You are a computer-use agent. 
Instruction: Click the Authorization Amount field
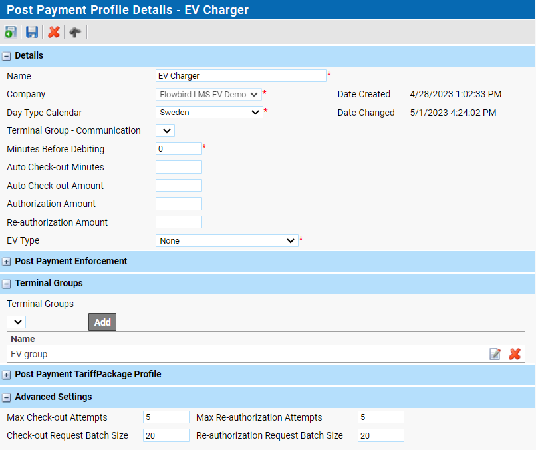[179, 204]
